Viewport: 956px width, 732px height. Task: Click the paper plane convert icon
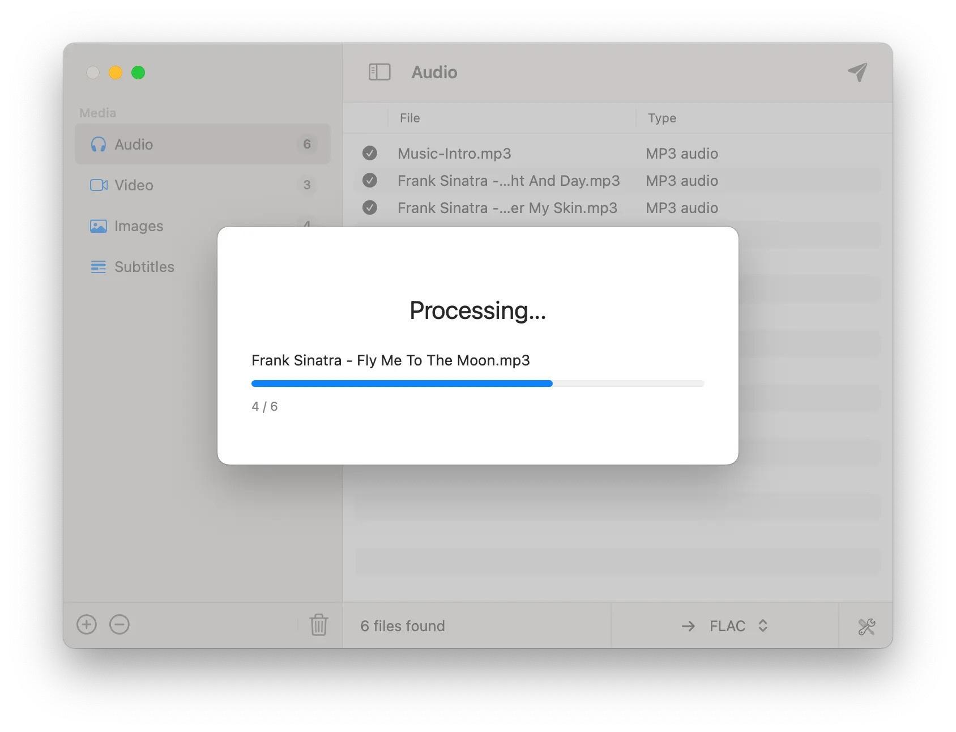click(857, 72)
